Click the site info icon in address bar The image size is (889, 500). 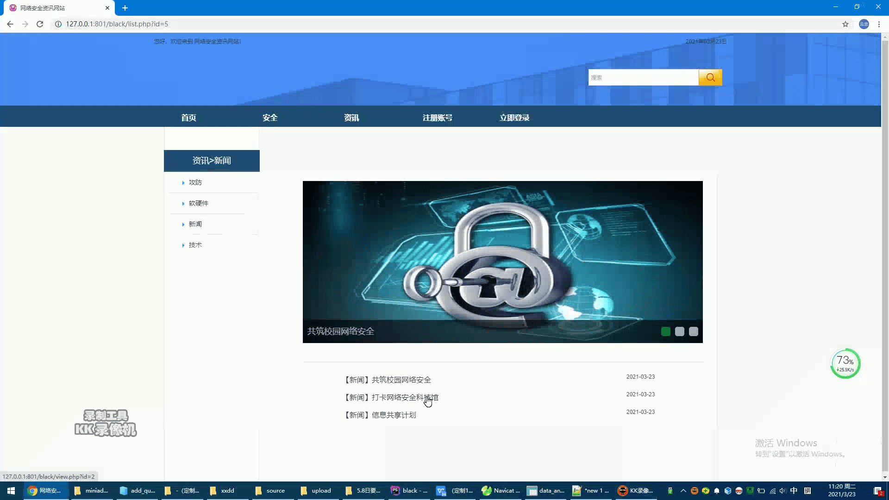[58, 24]
